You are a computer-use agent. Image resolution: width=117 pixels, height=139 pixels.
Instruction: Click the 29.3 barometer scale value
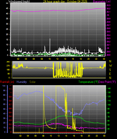click(108, 38)
